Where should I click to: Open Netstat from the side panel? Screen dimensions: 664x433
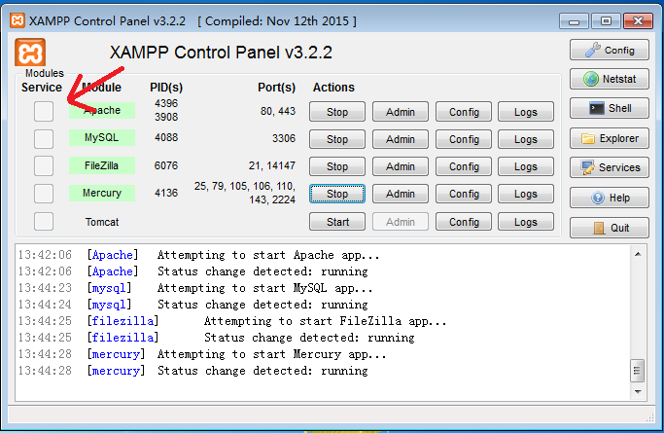(x=609, y=79)
